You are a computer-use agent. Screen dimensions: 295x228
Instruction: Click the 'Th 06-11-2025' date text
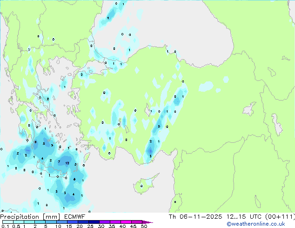pyautogui.click(x=195, y=217)
